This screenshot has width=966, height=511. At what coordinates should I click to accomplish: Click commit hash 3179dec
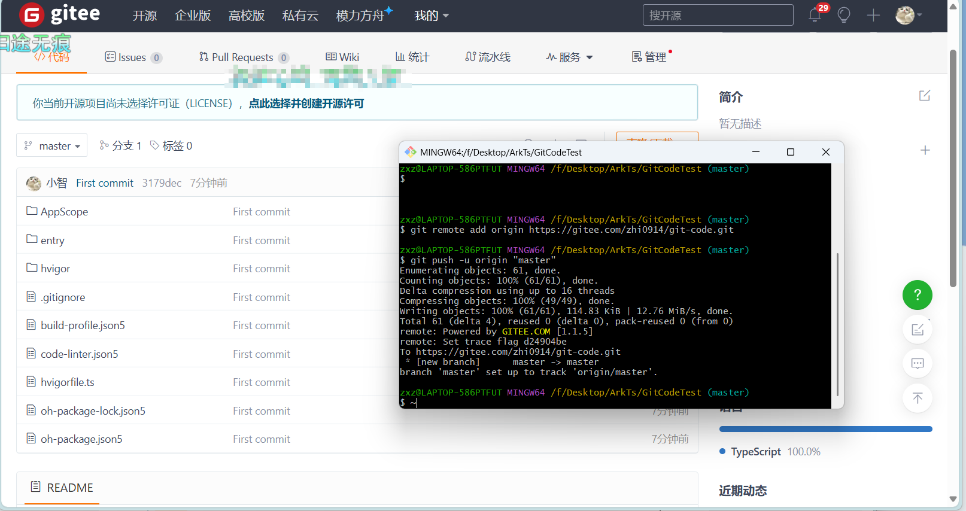162,183
